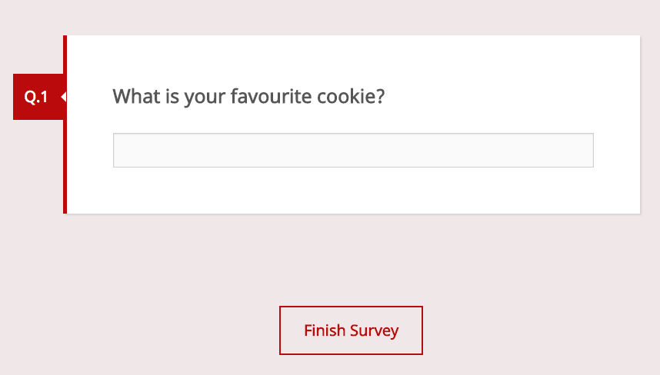This screenshot has width=660, height=375.
Task: Submit the survey with Finish Survey
Action: [x=351, y=330]
